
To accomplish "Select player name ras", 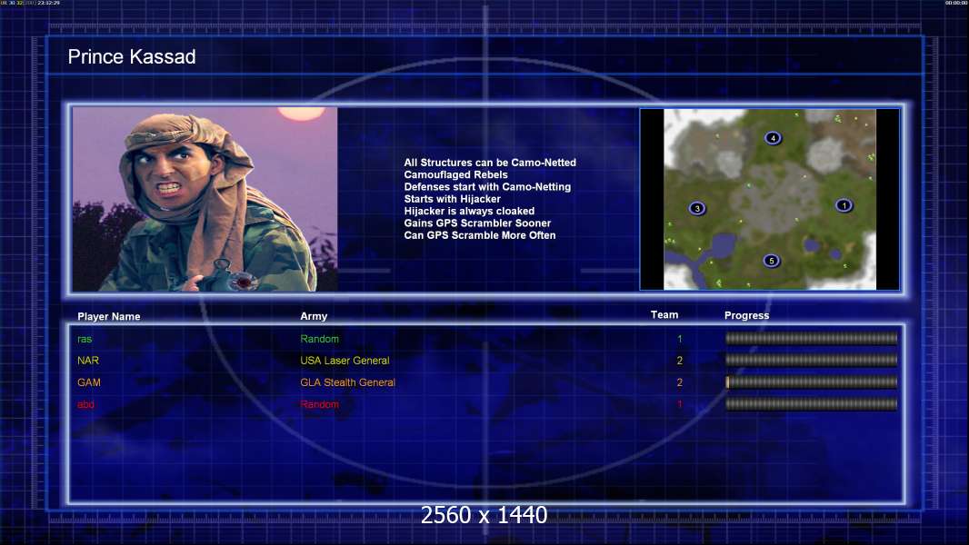I will [x=85, y=339].
